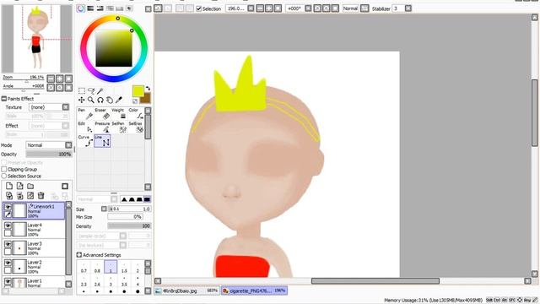Image resolution: width=540 pixels, height=304 pixels.
Task: Open the canvas view mode Normal dropdown
Action: 364,8
